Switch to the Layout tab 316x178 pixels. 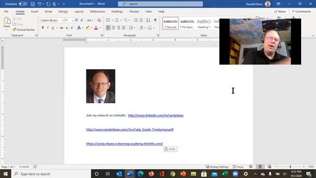tap(79, 11)
